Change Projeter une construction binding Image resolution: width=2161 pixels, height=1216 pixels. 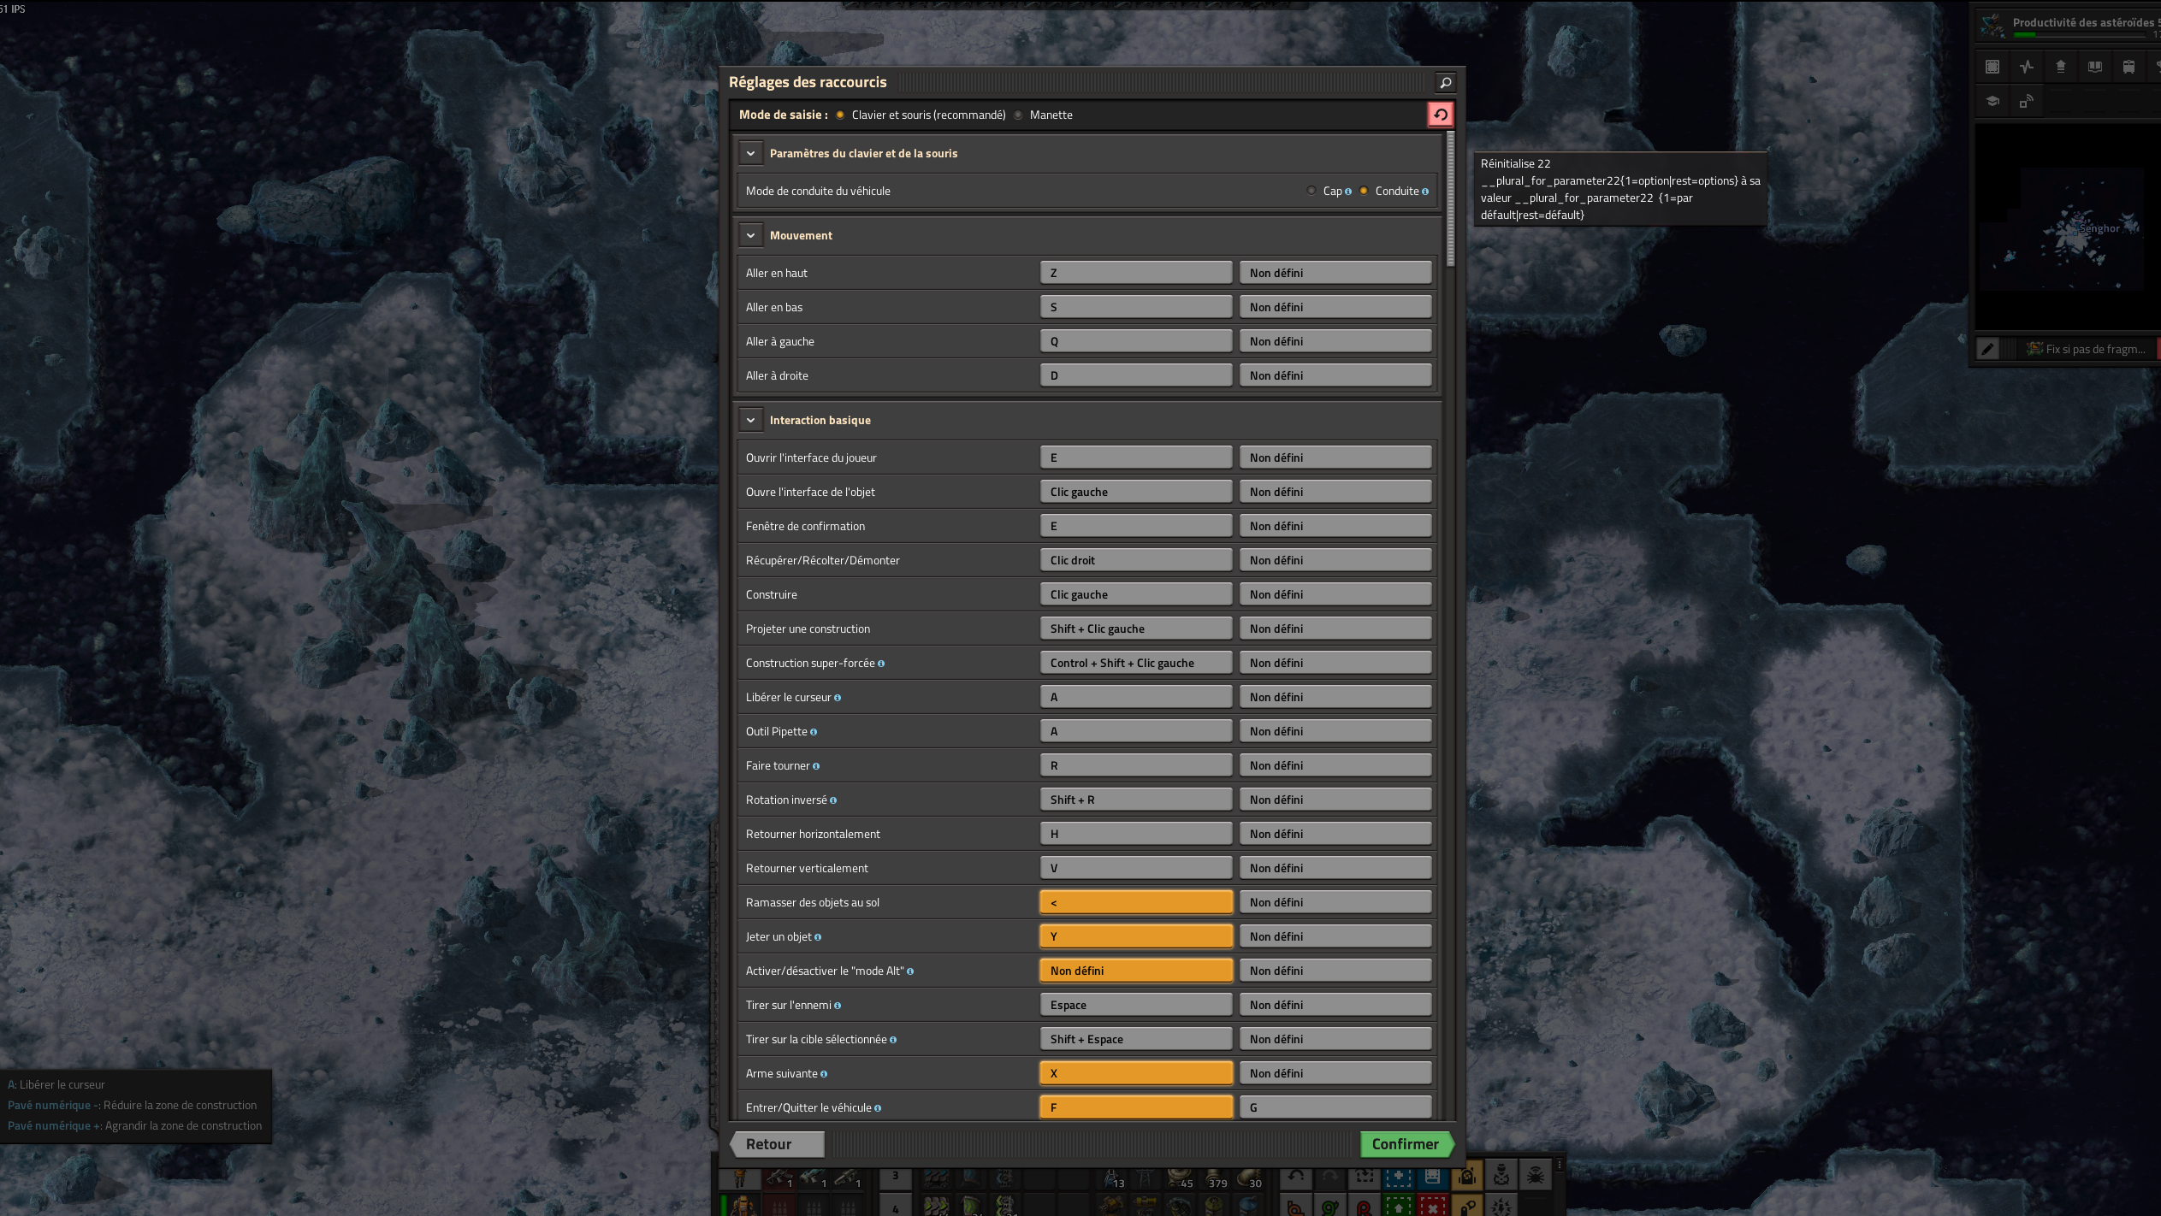[1136, 629]
